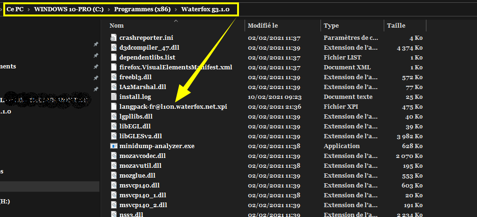The height and width of the screenshot is (217, 477).
Task: Click the install.log text document icon
Action: tap(113, 97)
